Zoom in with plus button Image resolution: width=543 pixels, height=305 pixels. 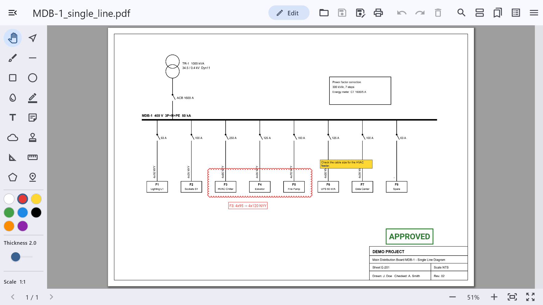click(x=494, y=297)
